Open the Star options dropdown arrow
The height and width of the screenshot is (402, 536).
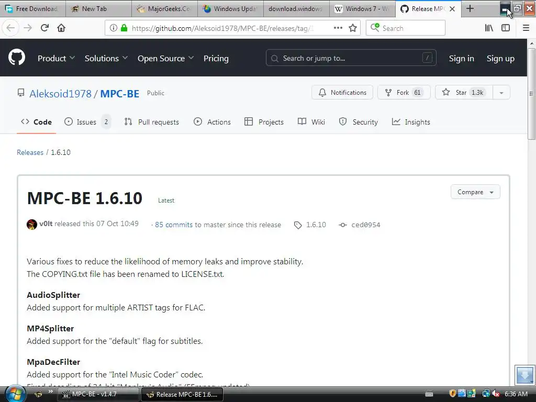[501, 93]
